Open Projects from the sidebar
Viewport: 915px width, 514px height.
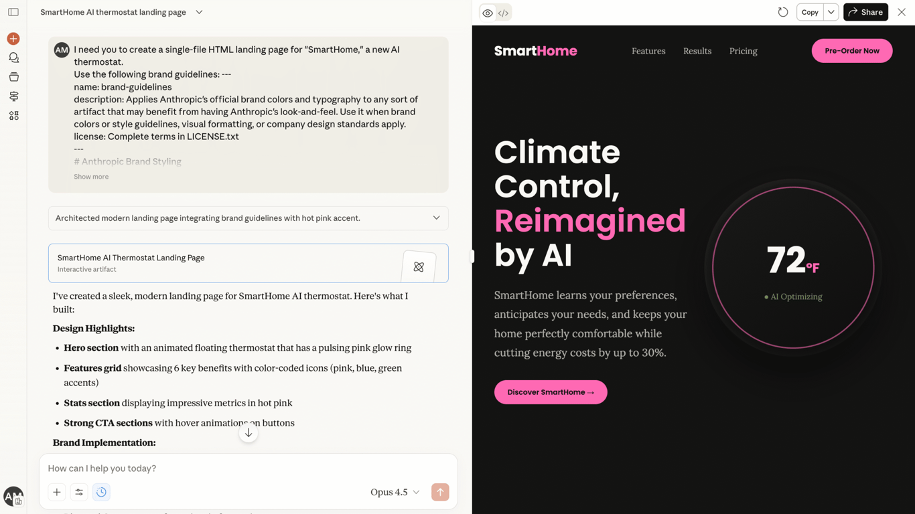coord(13,77)
